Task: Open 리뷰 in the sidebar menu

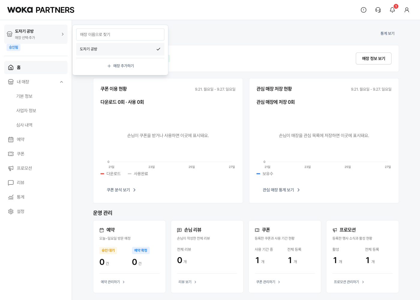Action: coord(36,183)
